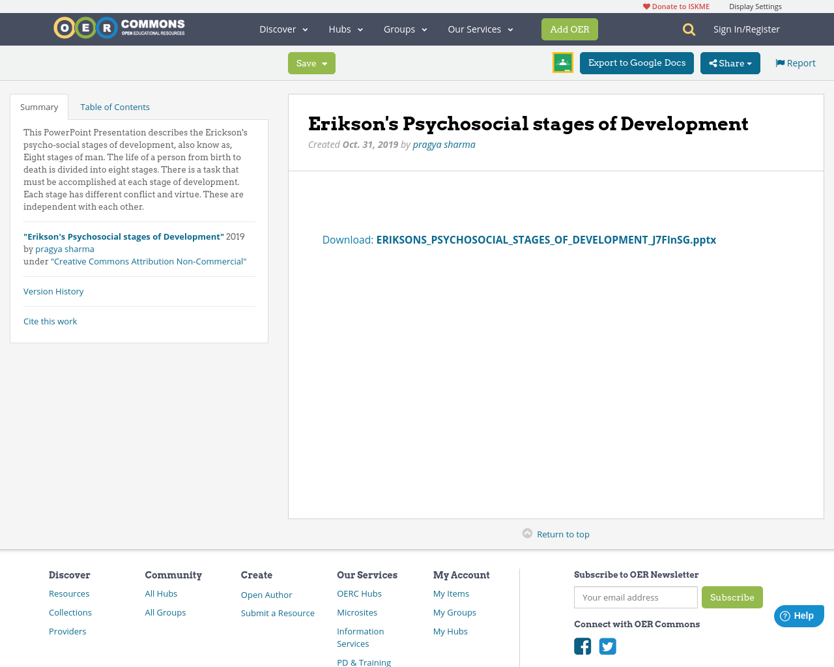This screenshot has height=667, width=834.
Task: Switch to Table of Contents tab
Action: pyautogui.click(x=115, y=107)
